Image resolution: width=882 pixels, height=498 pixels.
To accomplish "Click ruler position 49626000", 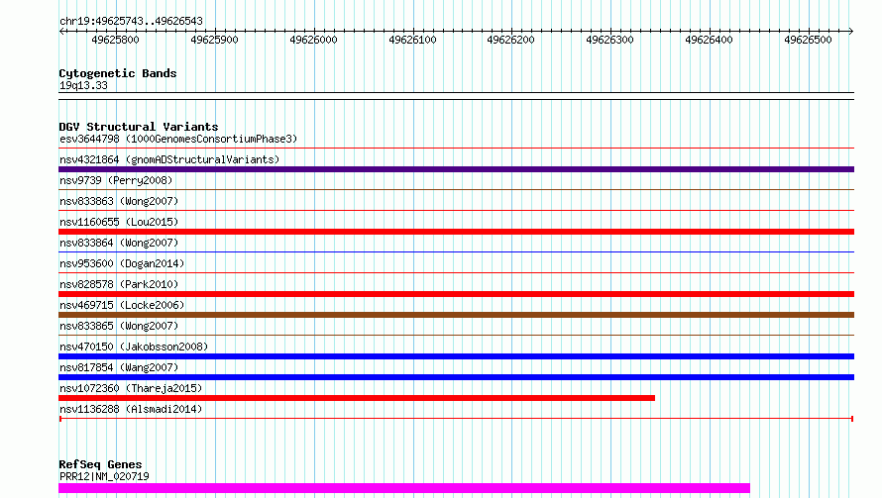I will click(x=313, y=40).
